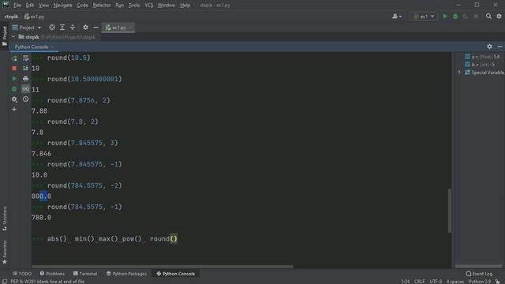Click the Attach Debugger green bug icon
The width and height of the screenshot is (505, 284).
[14, 89]
